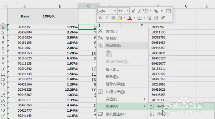Choose 复制(C) from context menu
Image resolution: width=215 pixels, height=119 pixels.
(122, 38)
